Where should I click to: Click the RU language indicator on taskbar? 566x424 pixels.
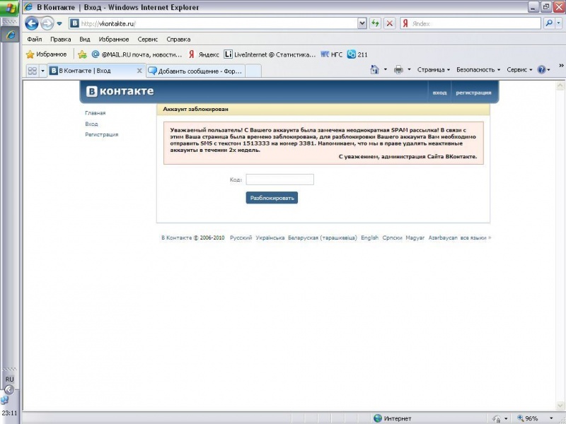pyautogui.click(x=9, y=379)
